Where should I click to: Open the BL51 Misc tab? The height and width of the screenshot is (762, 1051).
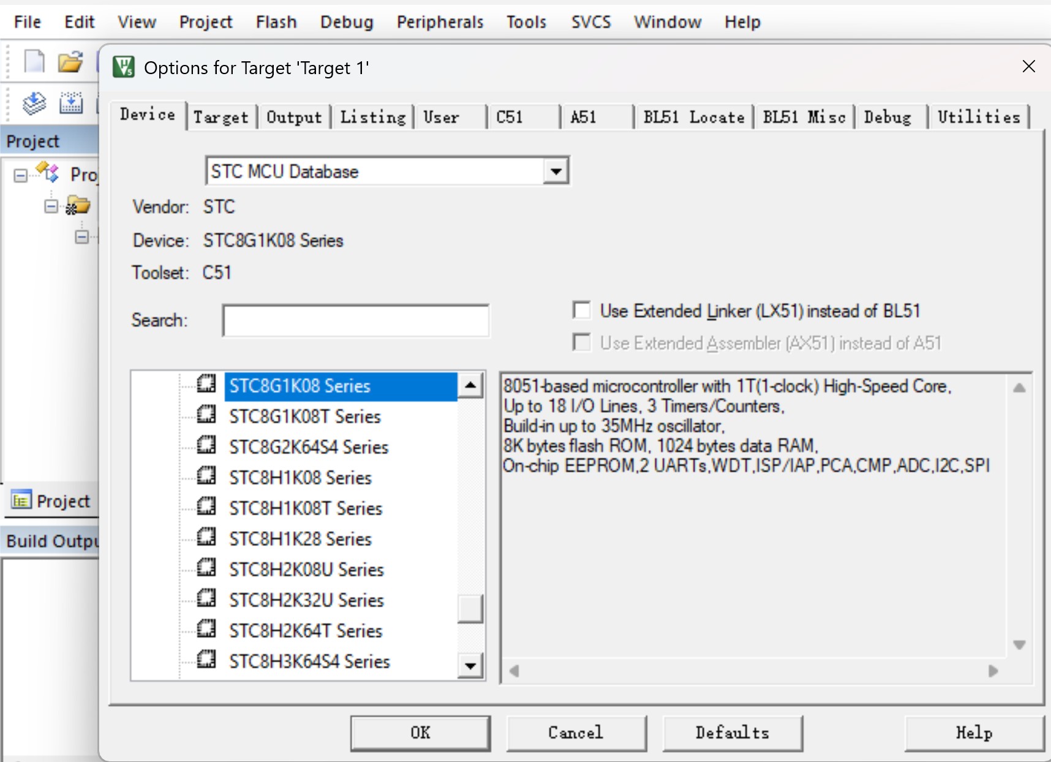pyautogui.click(x=804, y=117)
